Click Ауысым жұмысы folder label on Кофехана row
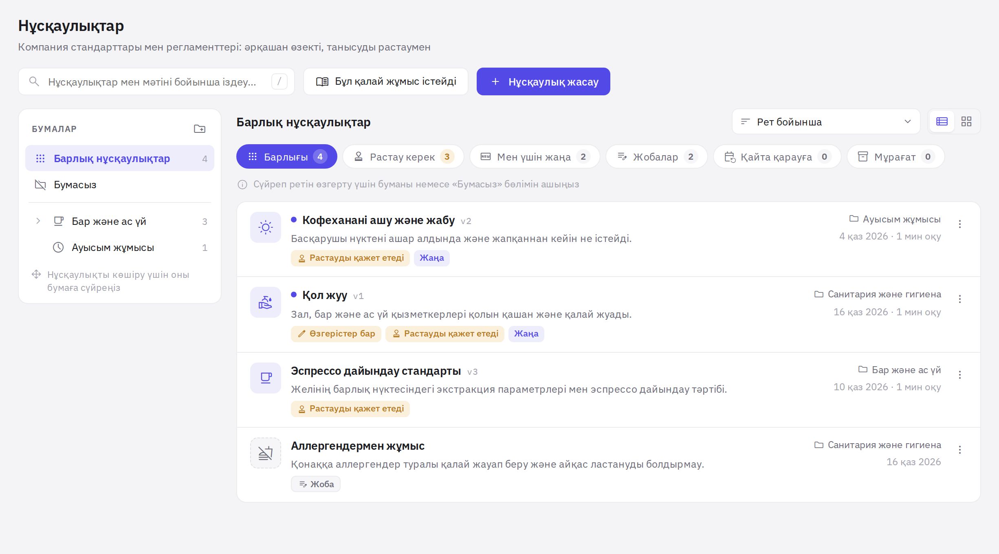999x554 pixels. 895,219
